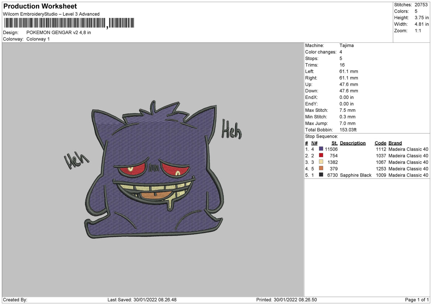The image size is (432, 305).
Task: Click the purple color swatch for code 1112
Action: coord(321,149)
